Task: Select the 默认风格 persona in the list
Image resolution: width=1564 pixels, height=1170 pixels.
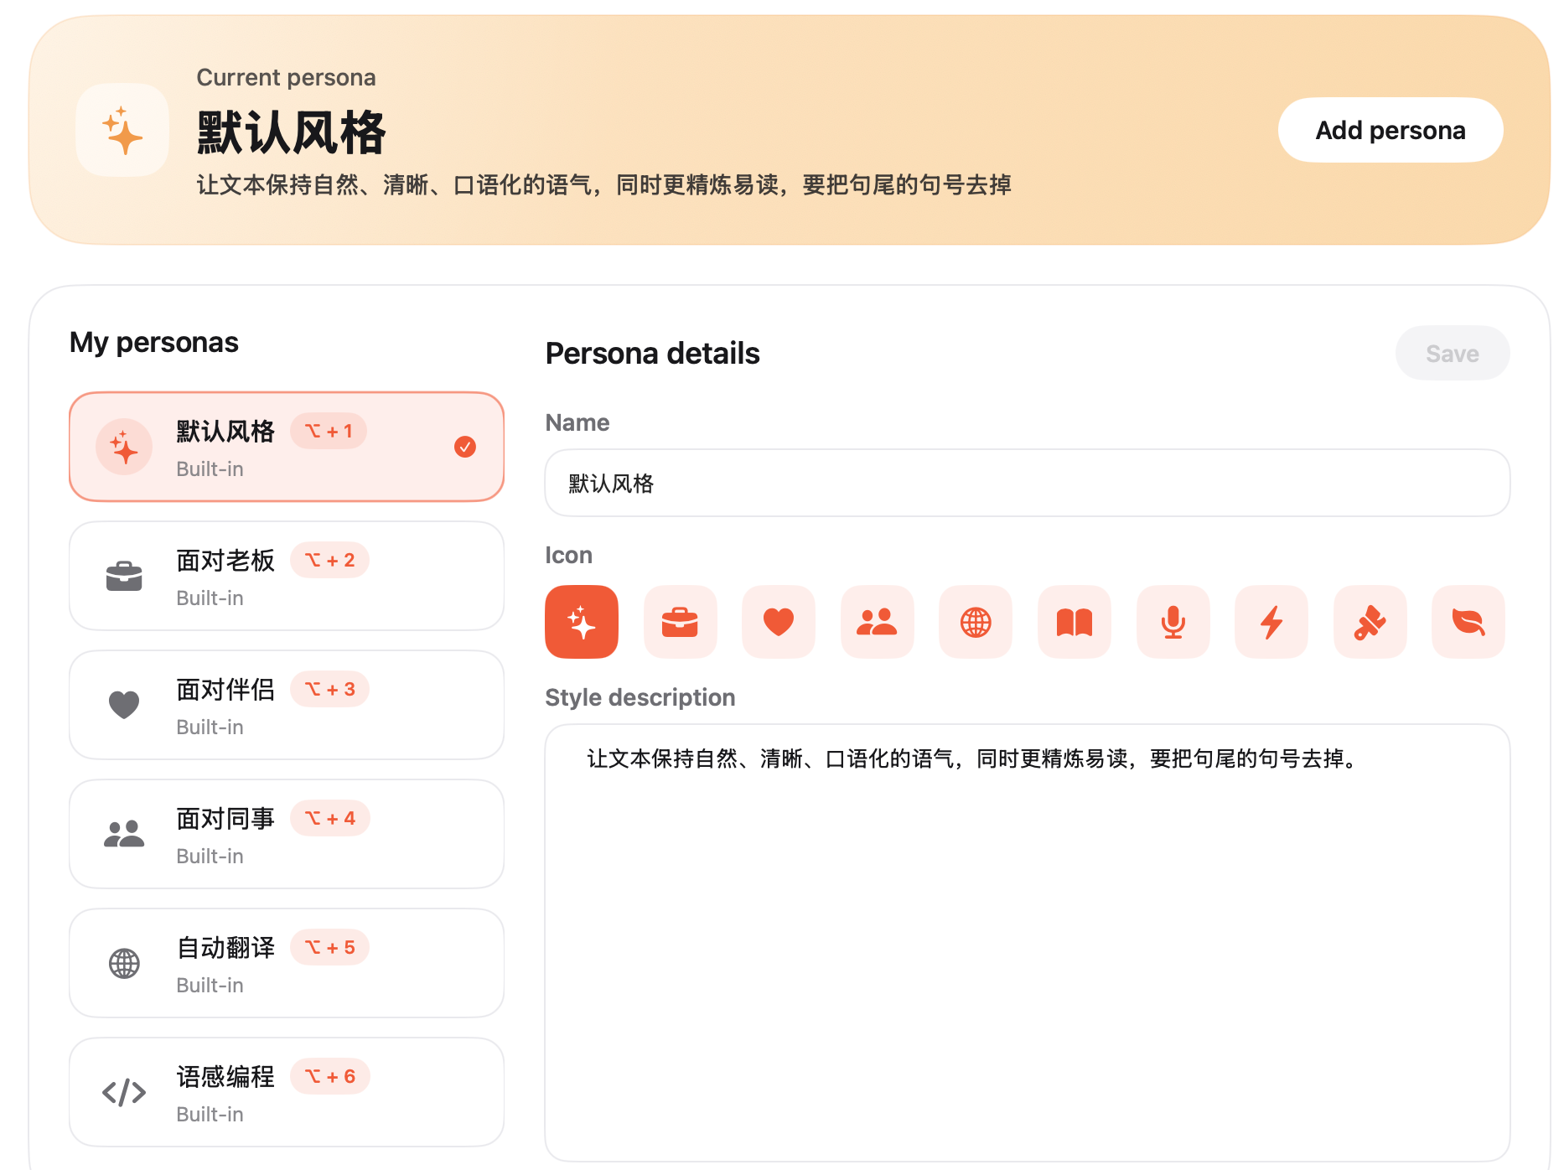Action: [286, 447]
